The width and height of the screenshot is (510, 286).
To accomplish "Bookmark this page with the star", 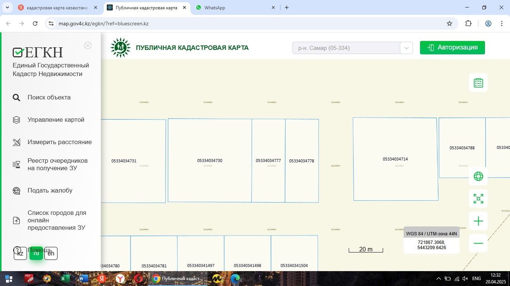I will [x=450, y=23].
